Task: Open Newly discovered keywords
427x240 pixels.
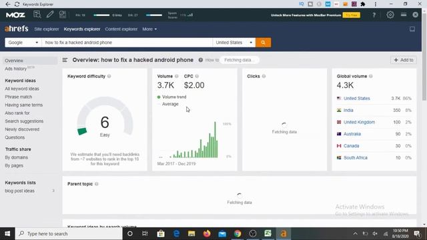Action: [x=22, y=129]
